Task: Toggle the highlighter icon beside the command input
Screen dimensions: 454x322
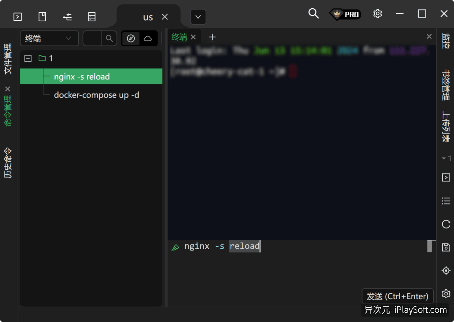Action: coord(175,247)
